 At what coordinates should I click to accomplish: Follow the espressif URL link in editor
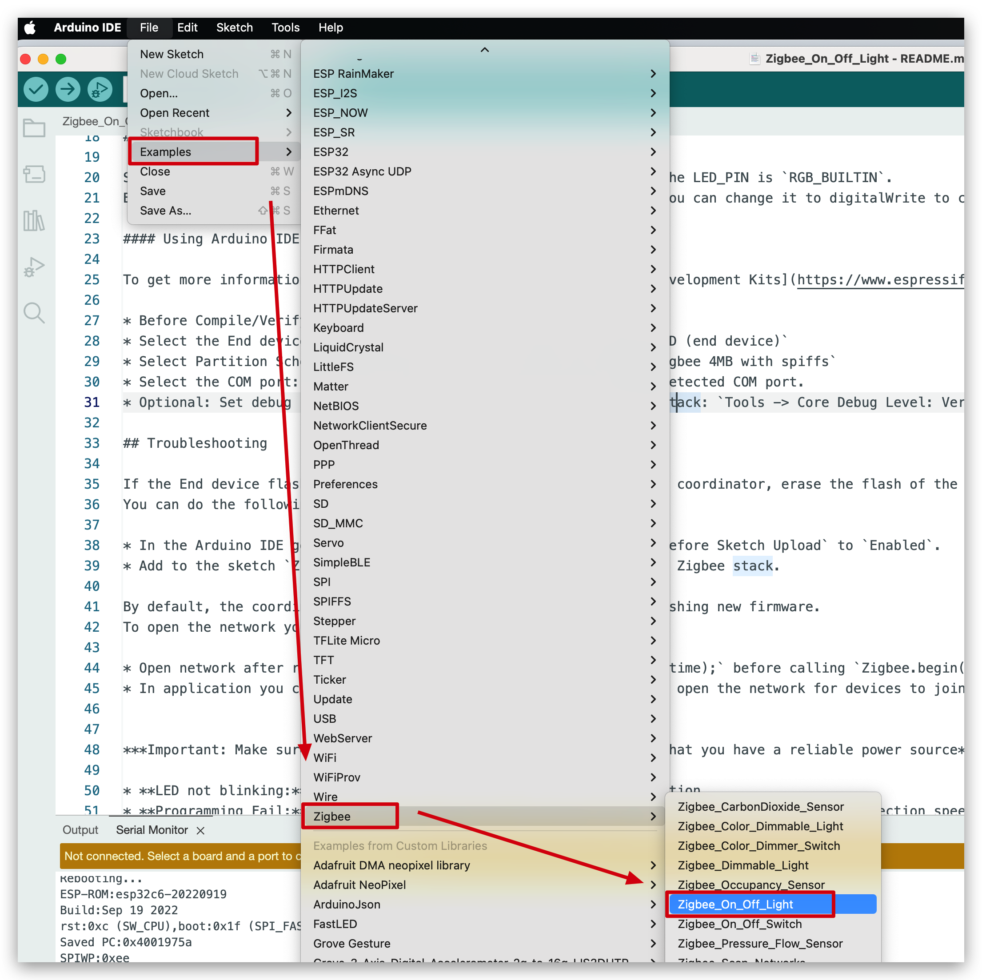pyautogui.click(x=880, y=280)
